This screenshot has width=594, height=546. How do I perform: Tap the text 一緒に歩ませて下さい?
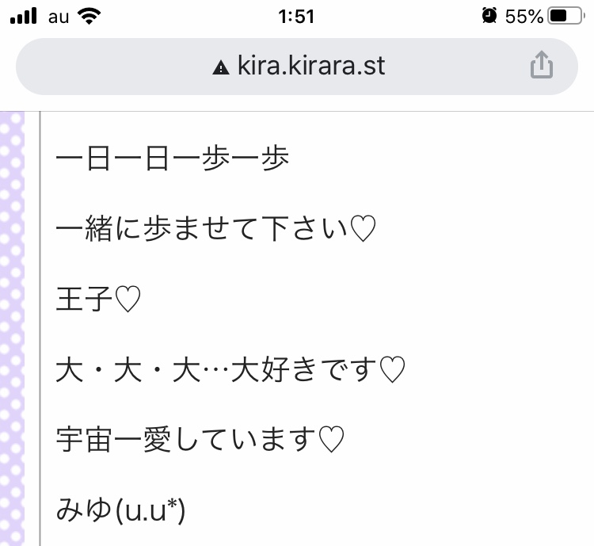(202, 230)
